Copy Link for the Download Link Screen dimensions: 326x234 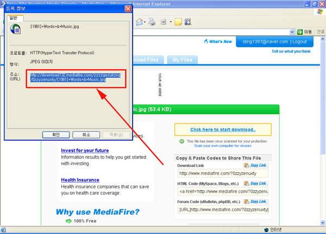coord(255,165)
